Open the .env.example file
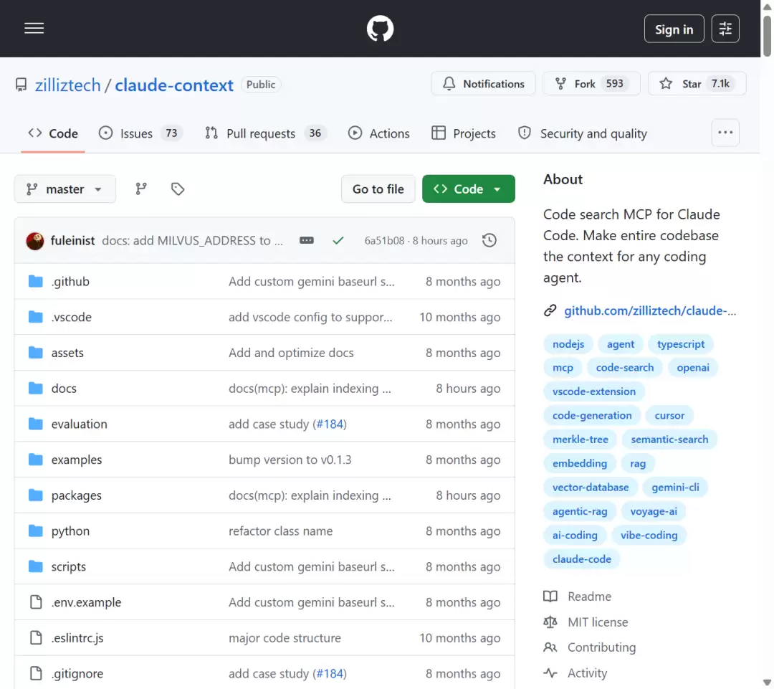 pos(87,602)
